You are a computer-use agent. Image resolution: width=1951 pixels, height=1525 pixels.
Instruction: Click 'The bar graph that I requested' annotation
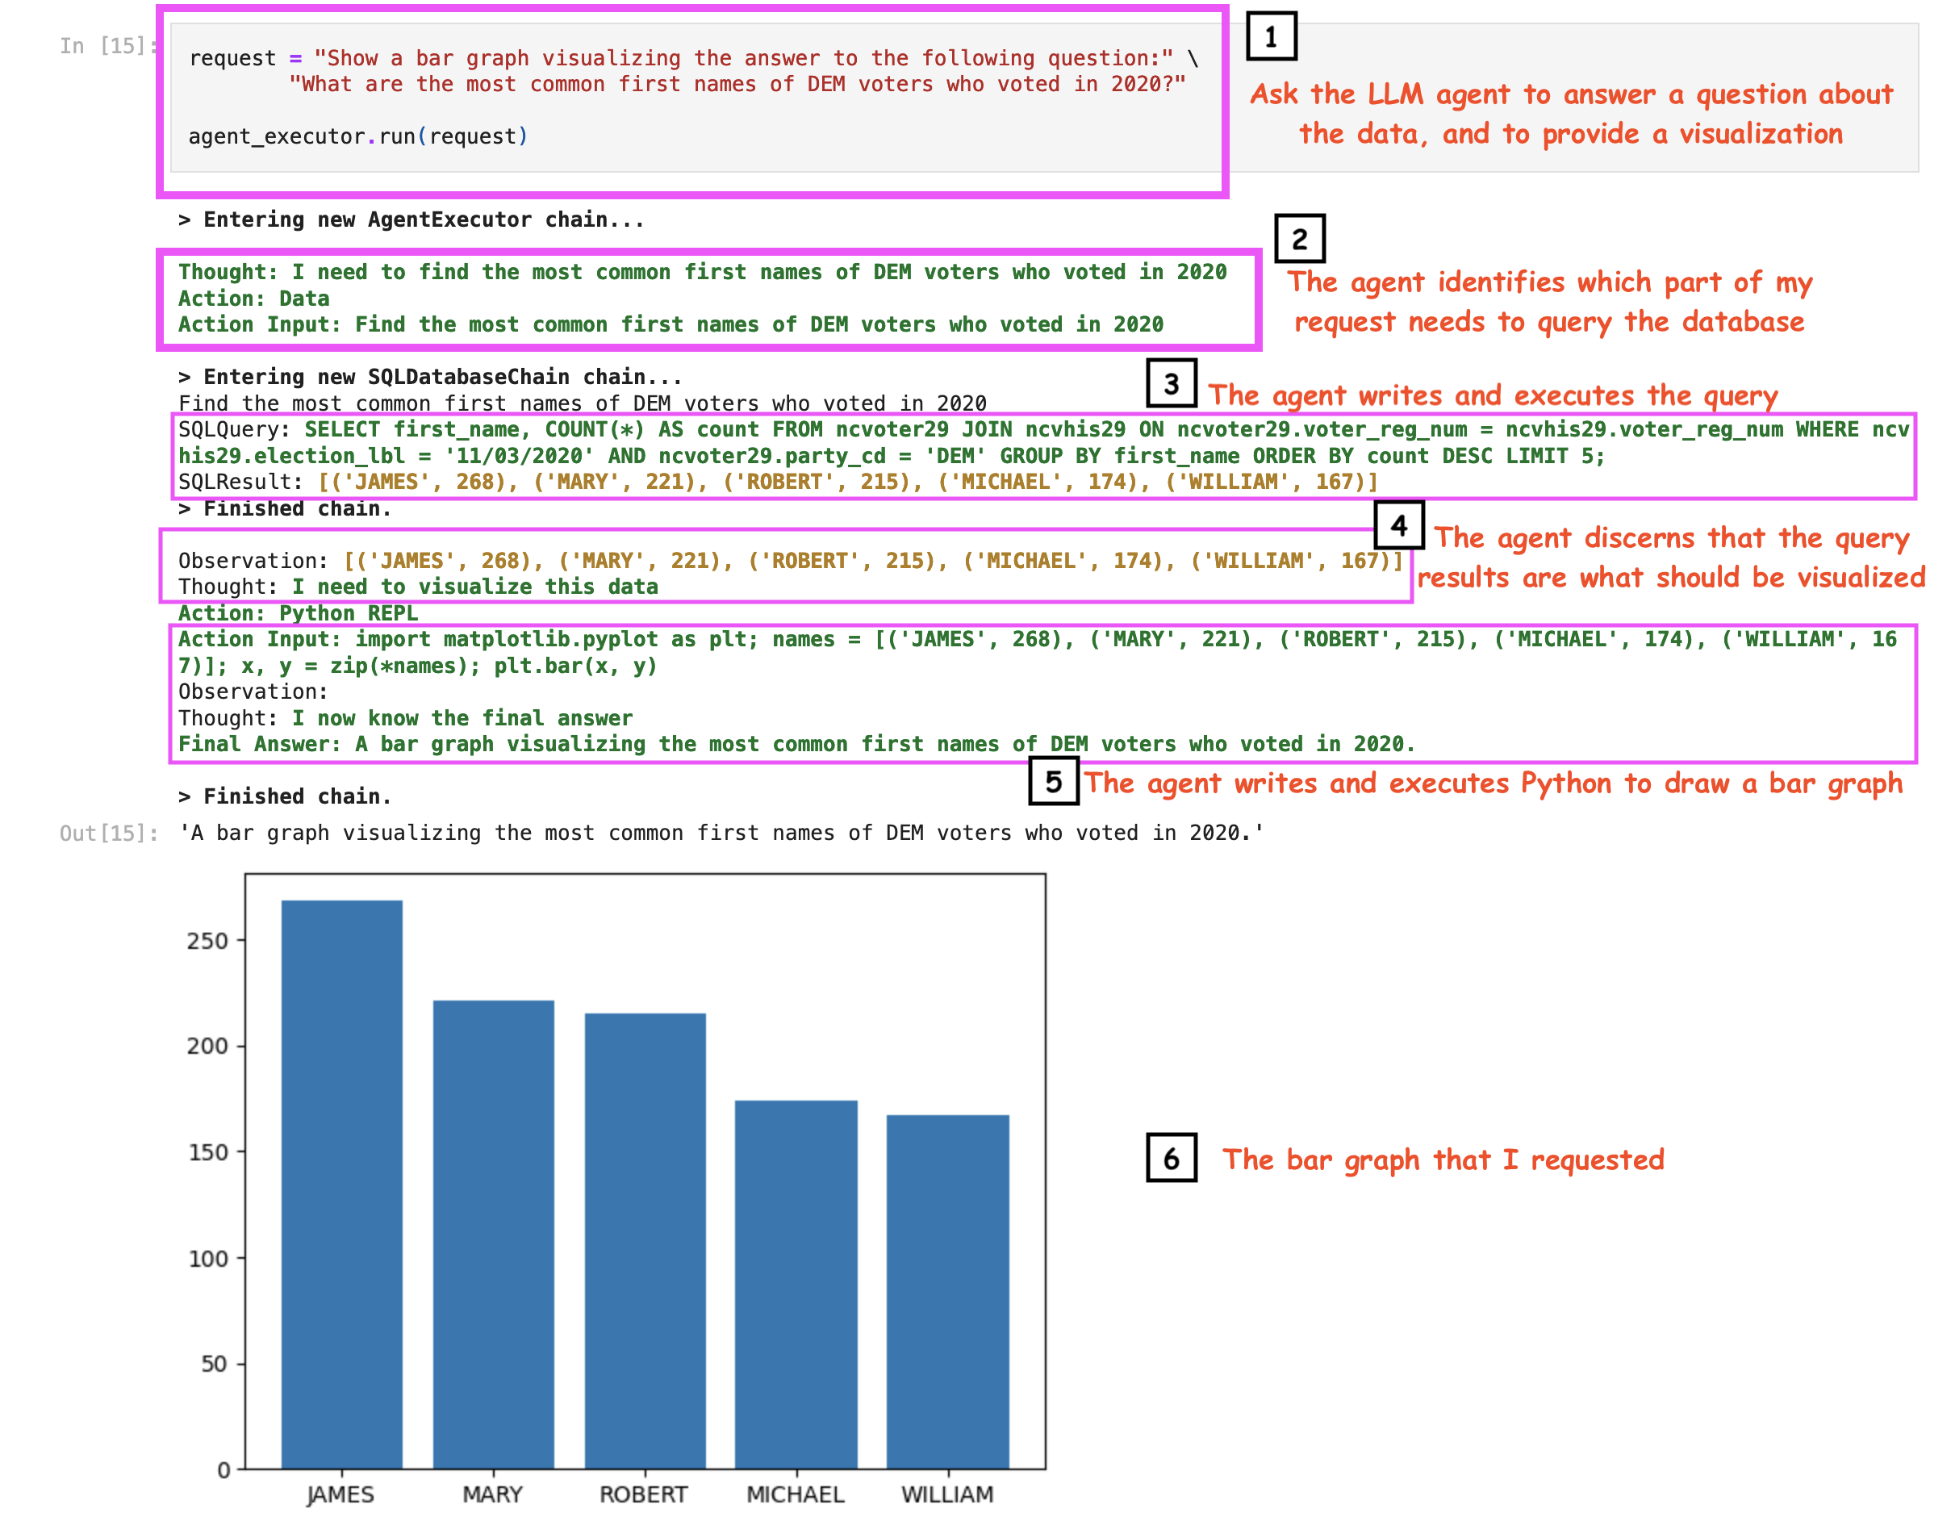point(1442,1159)
